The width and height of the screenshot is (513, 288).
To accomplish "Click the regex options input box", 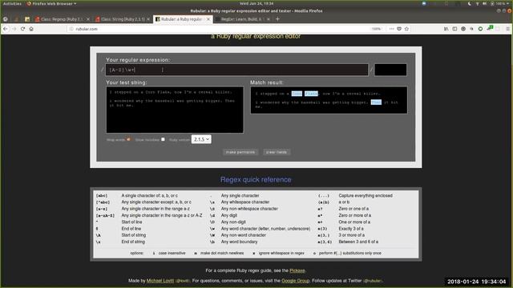I will (390, 70).
